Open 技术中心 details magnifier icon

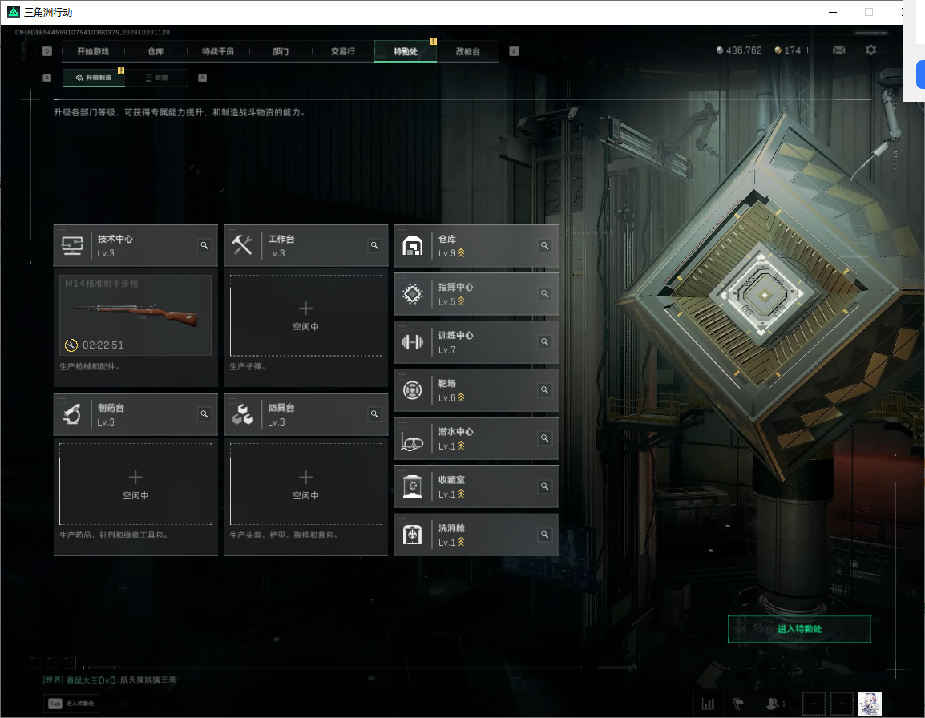click(204, 245)
